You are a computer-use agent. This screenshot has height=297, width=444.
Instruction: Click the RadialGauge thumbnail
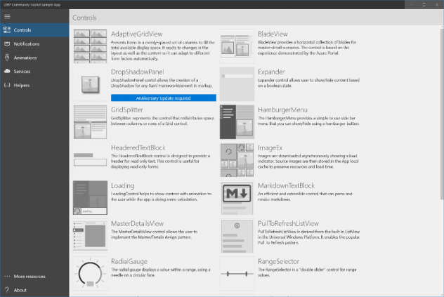(x=90, y=275)
